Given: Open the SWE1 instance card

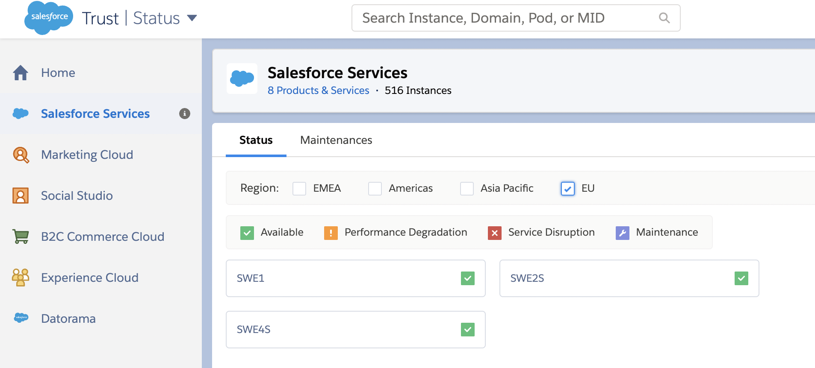Looking at the screenshot, I should pyautogui.click(x=356, y=278).
